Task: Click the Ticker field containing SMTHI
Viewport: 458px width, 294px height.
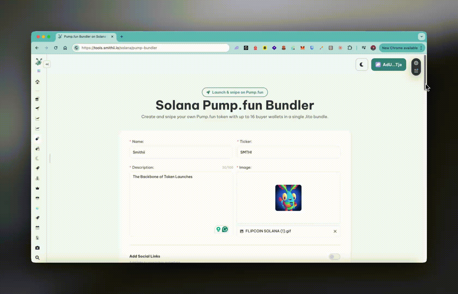Action: 288,152
